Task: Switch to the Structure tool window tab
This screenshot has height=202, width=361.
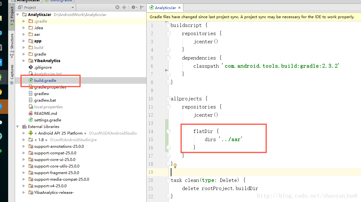Action: [x=12, y=45]
